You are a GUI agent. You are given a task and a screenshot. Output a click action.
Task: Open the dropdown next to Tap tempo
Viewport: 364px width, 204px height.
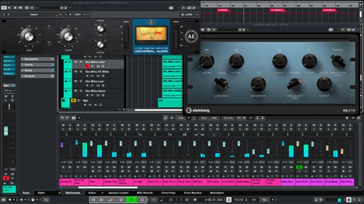tap(272, 199)
